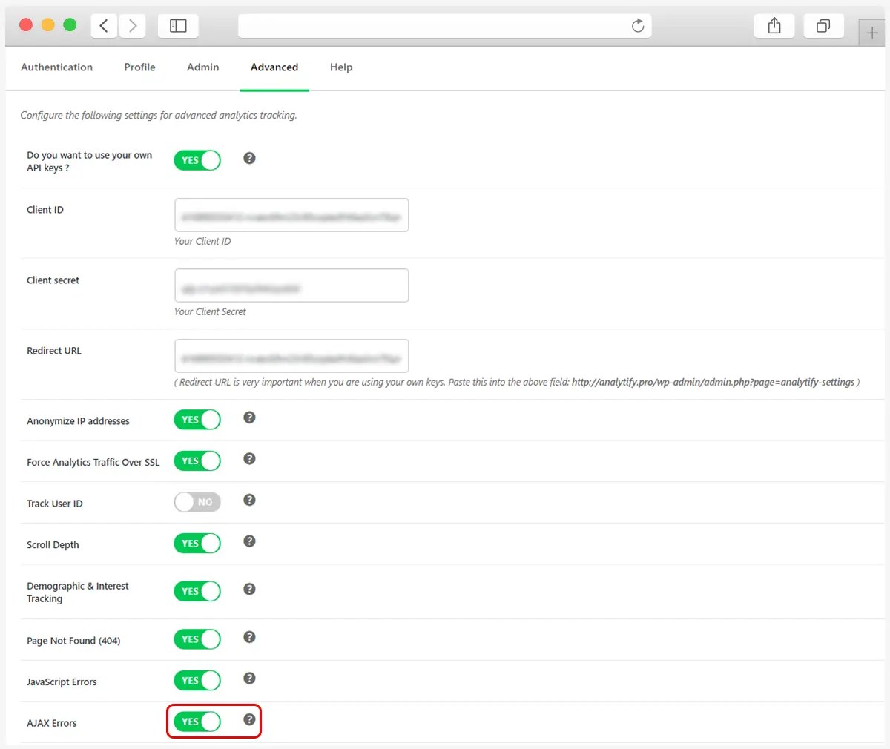Disable Anonymize IP addresses

point(197,419)
